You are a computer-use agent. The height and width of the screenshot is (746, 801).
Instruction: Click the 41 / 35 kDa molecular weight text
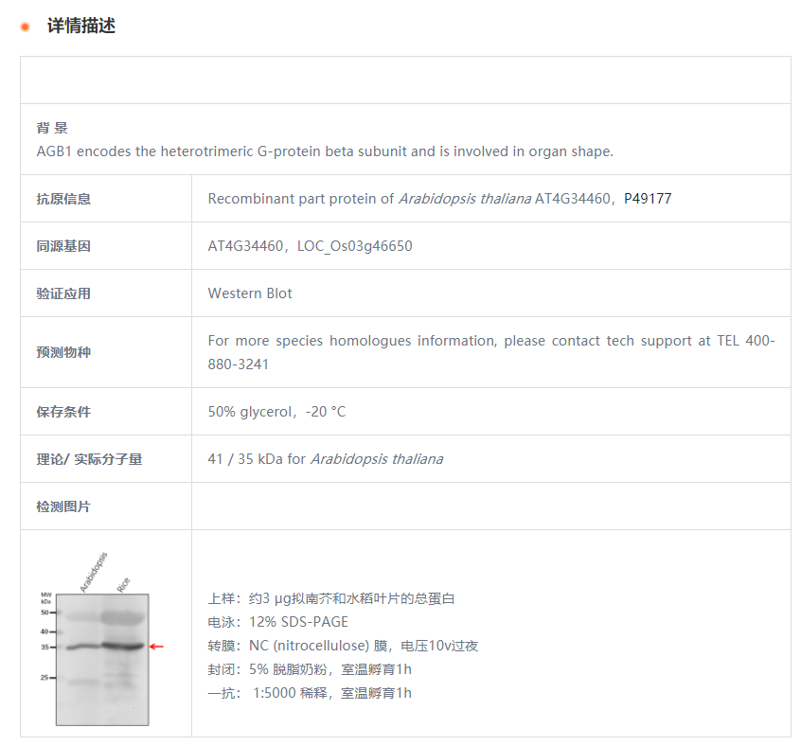tap(325, 459)
